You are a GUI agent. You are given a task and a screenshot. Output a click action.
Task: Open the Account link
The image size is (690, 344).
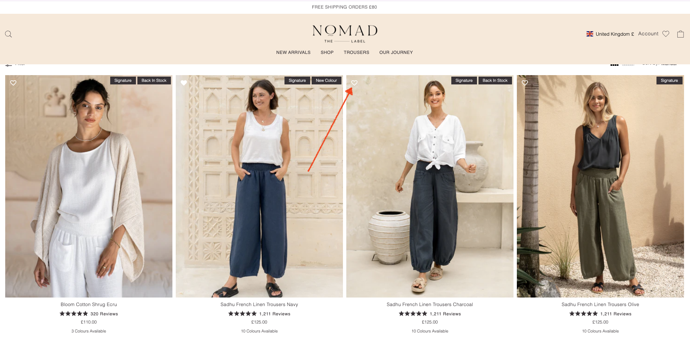pos(648,33)
